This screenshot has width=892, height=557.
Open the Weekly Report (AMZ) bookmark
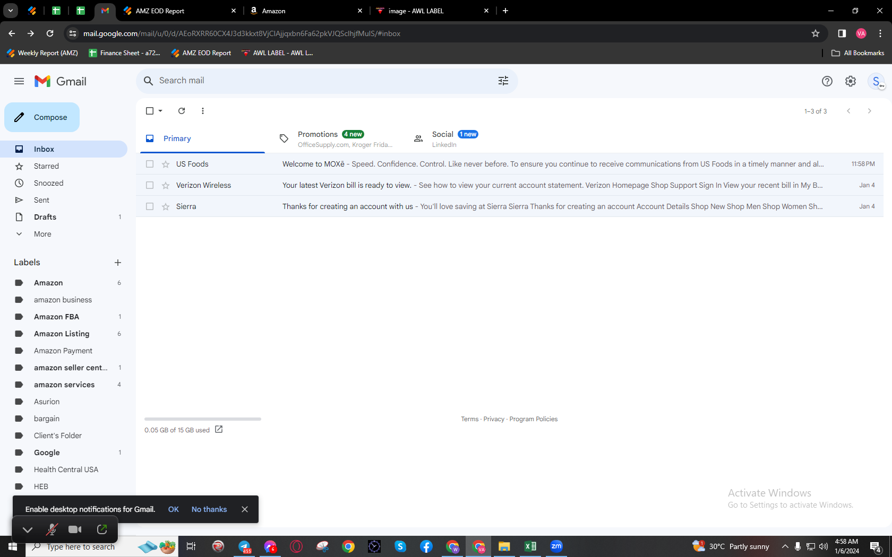[x=42, y=53]
